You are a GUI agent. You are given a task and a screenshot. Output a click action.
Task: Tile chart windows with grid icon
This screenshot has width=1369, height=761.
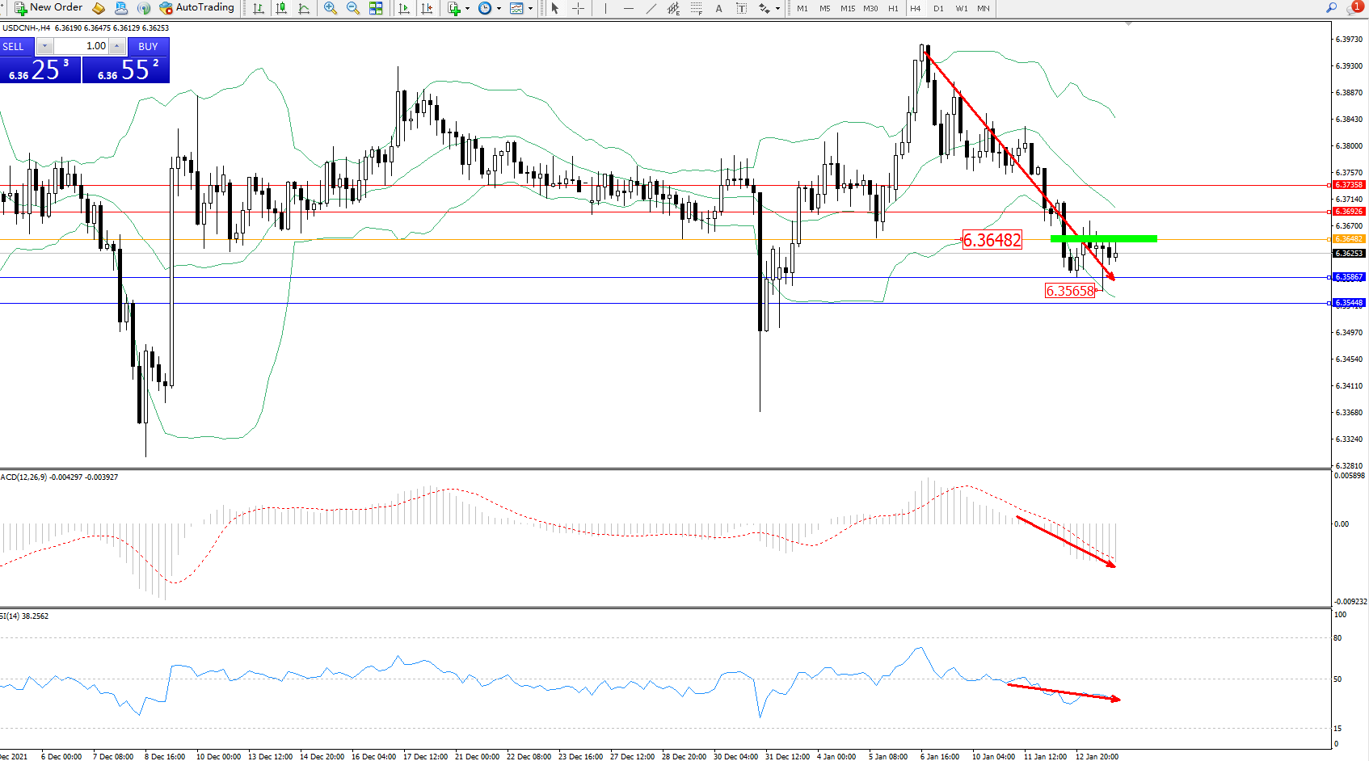coord(376,8)
